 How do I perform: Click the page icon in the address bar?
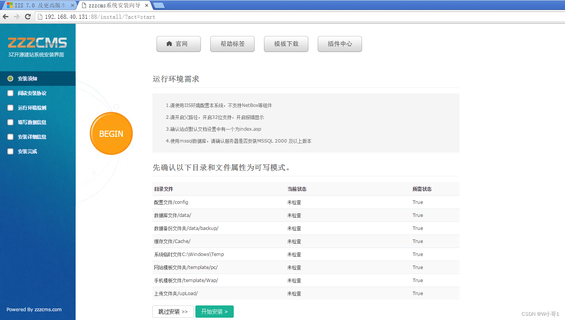(x=40, y=17)
